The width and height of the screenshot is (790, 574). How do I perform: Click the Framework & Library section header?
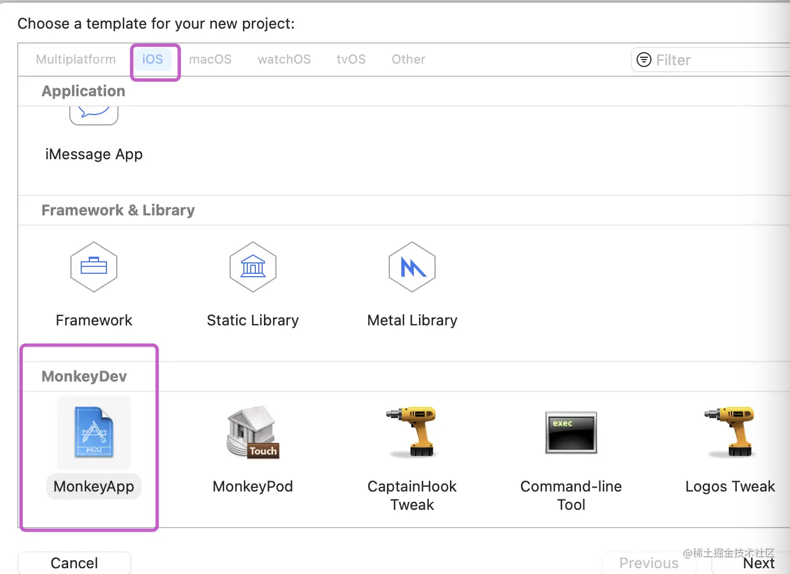[x=118, y=210]
